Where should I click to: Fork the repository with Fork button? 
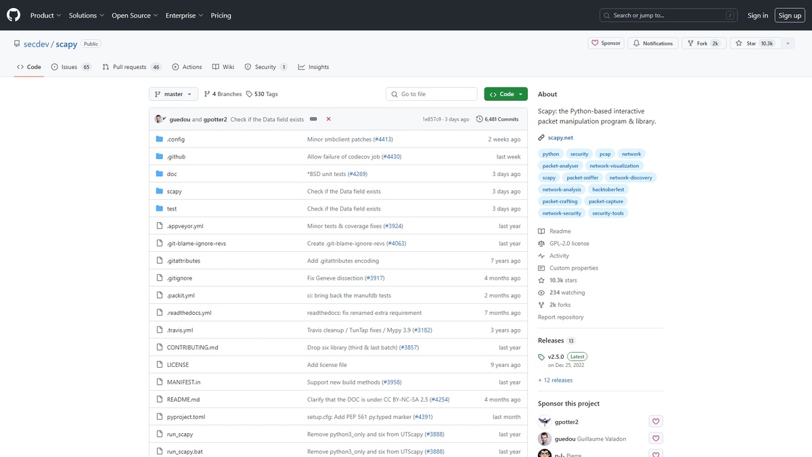(703, 43)
